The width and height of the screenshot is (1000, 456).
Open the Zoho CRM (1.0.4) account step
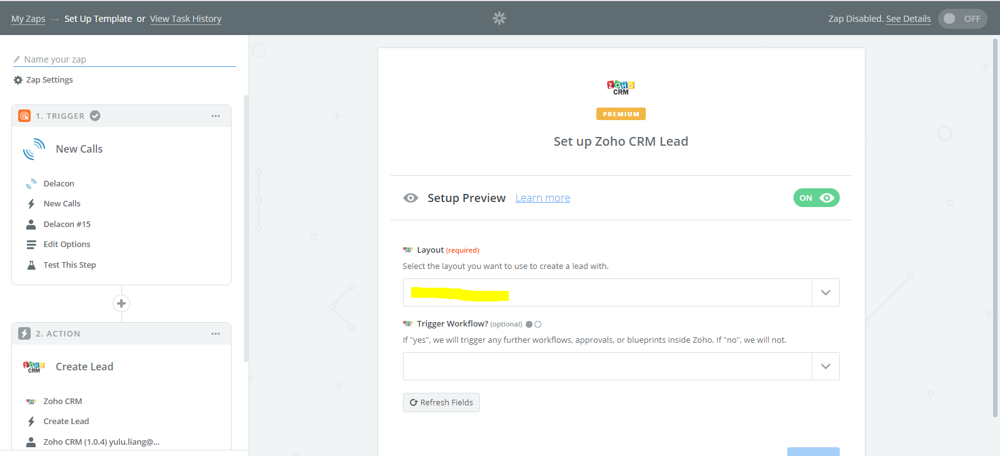[101, 442]
